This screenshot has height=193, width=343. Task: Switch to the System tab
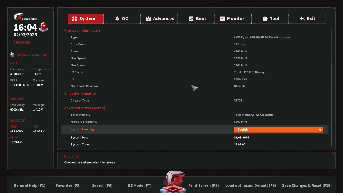click(85, 19)
